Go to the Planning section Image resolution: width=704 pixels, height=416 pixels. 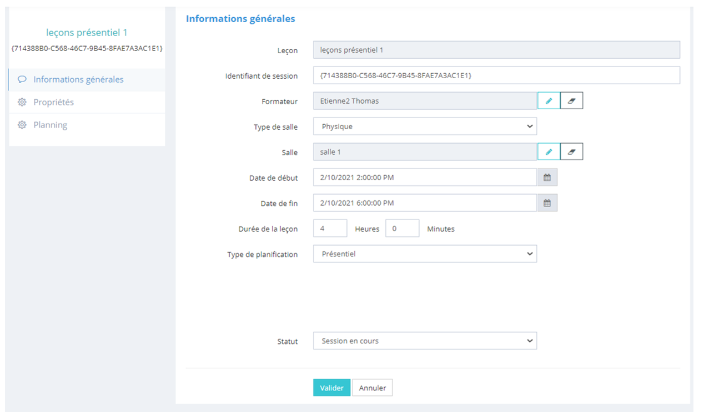[x=50, y=125]
